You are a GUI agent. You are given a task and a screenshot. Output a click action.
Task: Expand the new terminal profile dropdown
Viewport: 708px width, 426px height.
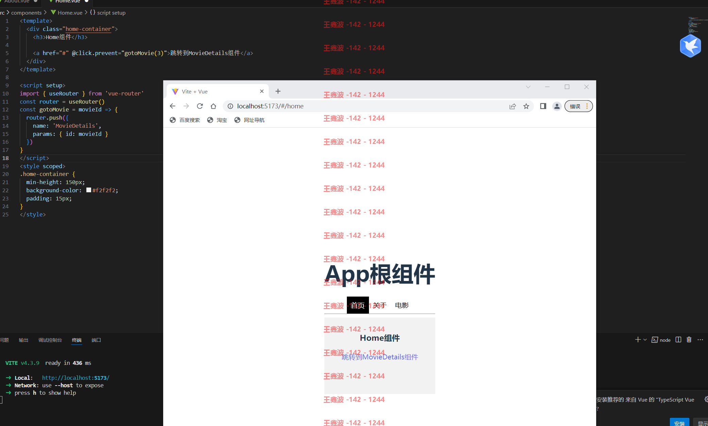(x=645, y=340)
